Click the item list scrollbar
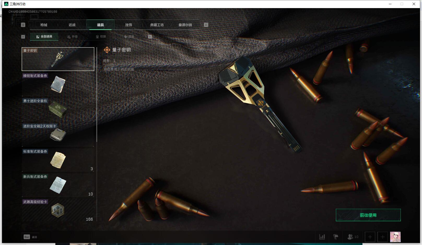This screenshot has width=422, height=245. click(97, 95)
